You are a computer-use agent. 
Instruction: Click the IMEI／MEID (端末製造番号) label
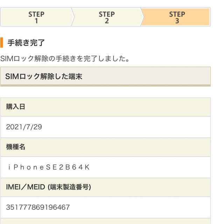pos(48,187)
